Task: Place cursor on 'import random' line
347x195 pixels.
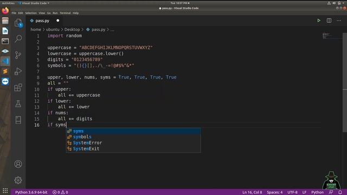Action: (65, 36)
